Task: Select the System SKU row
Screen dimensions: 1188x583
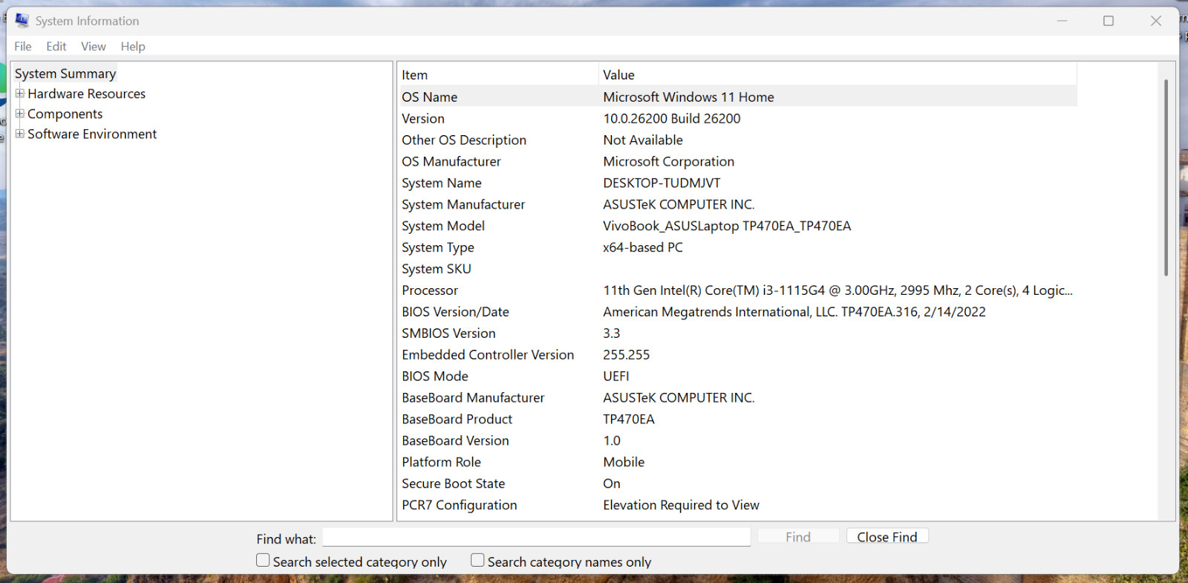Action: pos(737,269)
